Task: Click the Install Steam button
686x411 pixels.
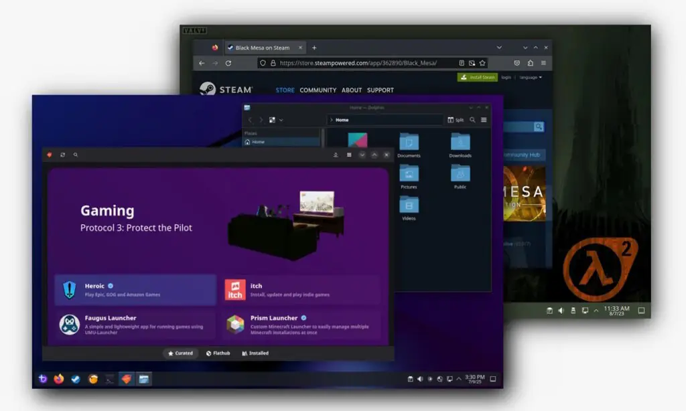Action: [477, 77]
